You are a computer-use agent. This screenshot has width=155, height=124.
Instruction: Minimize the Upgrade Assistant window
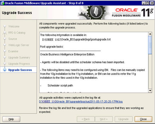(144, 3)
